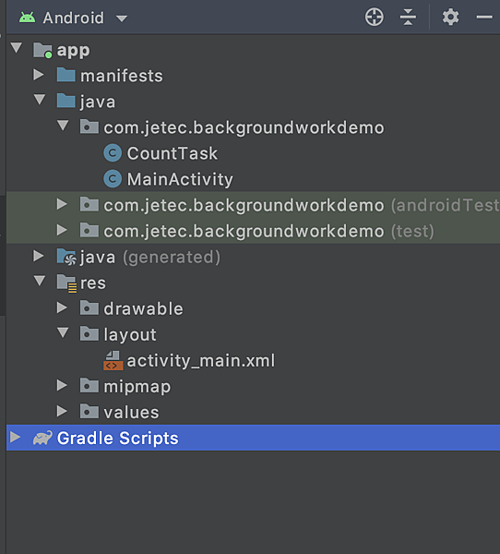Image resolution: width=500 pixels, height=554 pixels.
Task: Click the MainActivity class icon
Action: pyautogui.click(x=113, y=179)
